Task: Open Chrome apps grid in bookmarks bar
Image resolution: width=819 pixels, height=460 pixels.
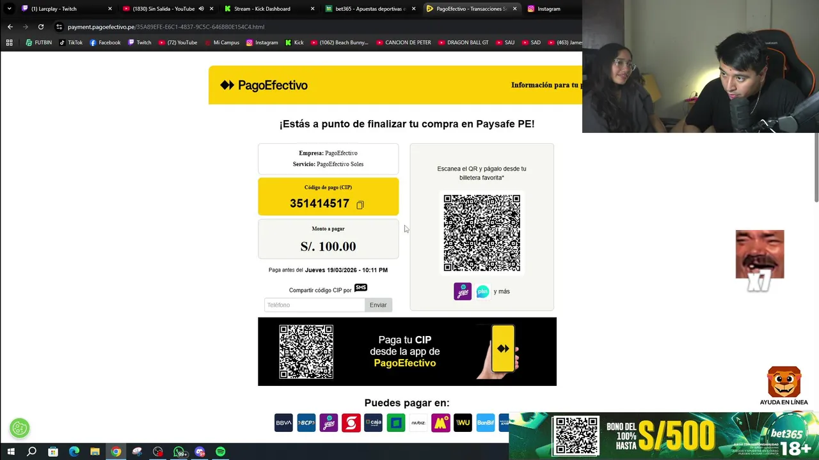Action: click(9, 43)
